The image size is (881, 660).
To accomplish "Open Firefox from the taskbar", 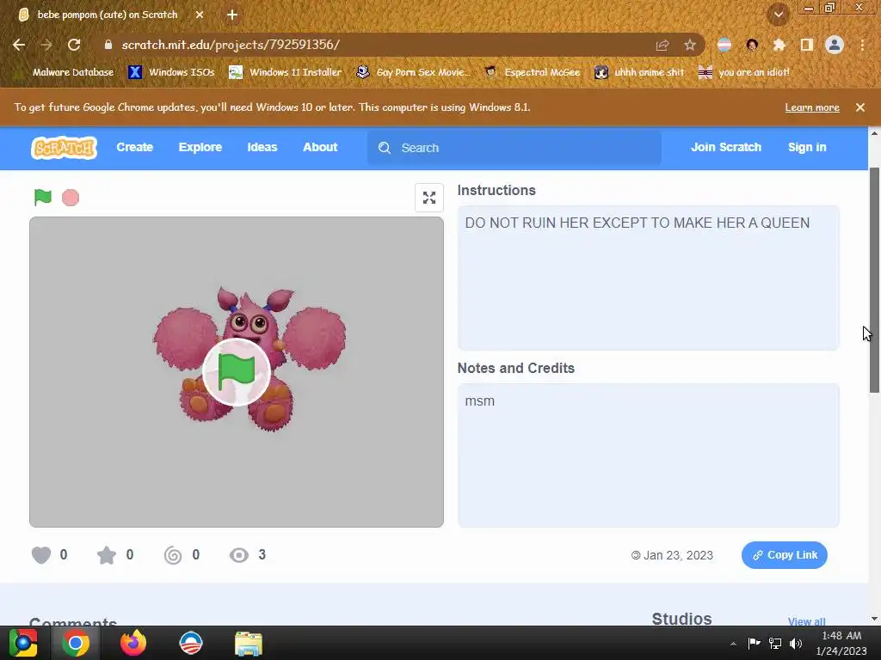I will coord(133,643).
